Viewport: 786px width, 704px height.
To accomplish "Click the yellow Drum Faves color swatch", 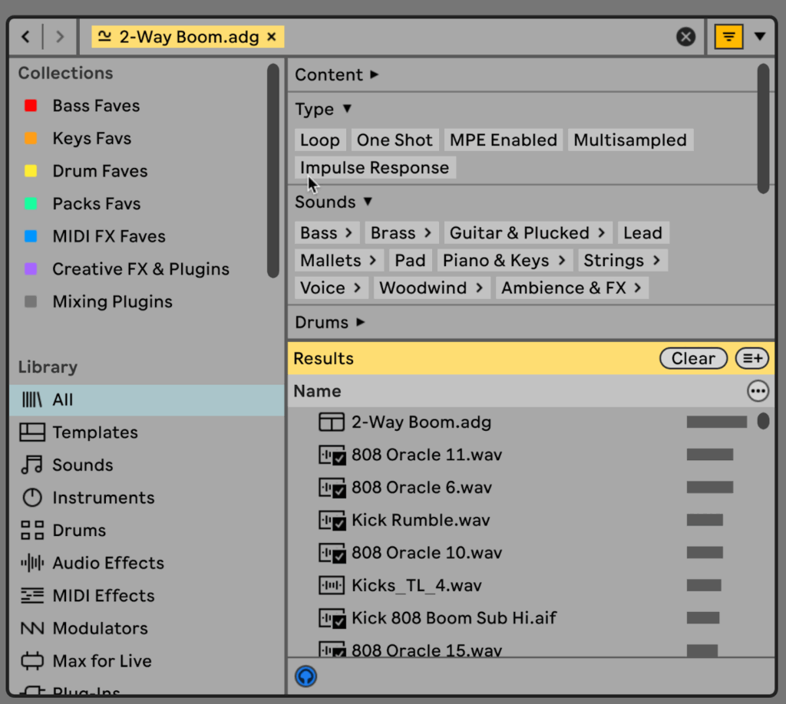I will pyautogui.click(x=31, y=171).
